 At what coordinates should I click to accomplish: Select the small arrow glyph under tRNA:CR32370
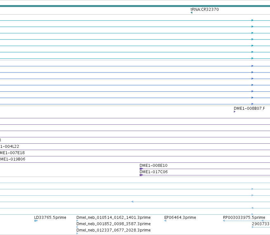coord(192,13)
